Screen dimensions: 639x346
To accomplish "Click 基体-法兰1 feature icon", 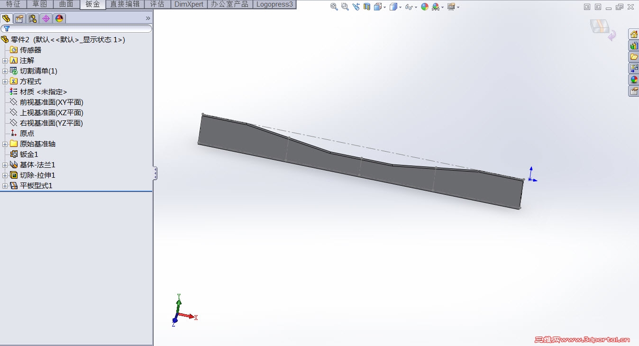I will [x=14, y=165].
